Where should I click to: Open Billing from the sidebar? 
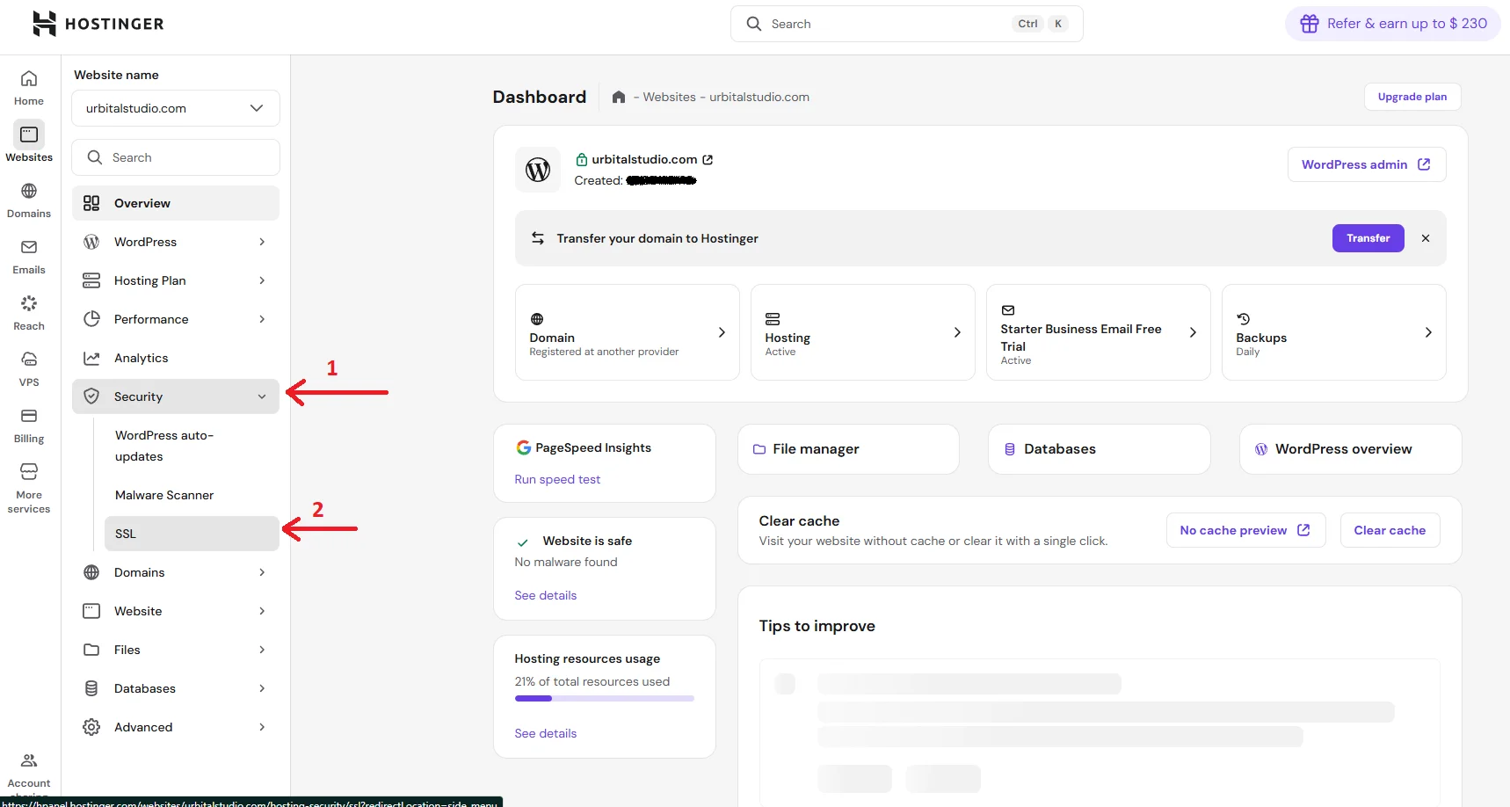coord(29,423)
